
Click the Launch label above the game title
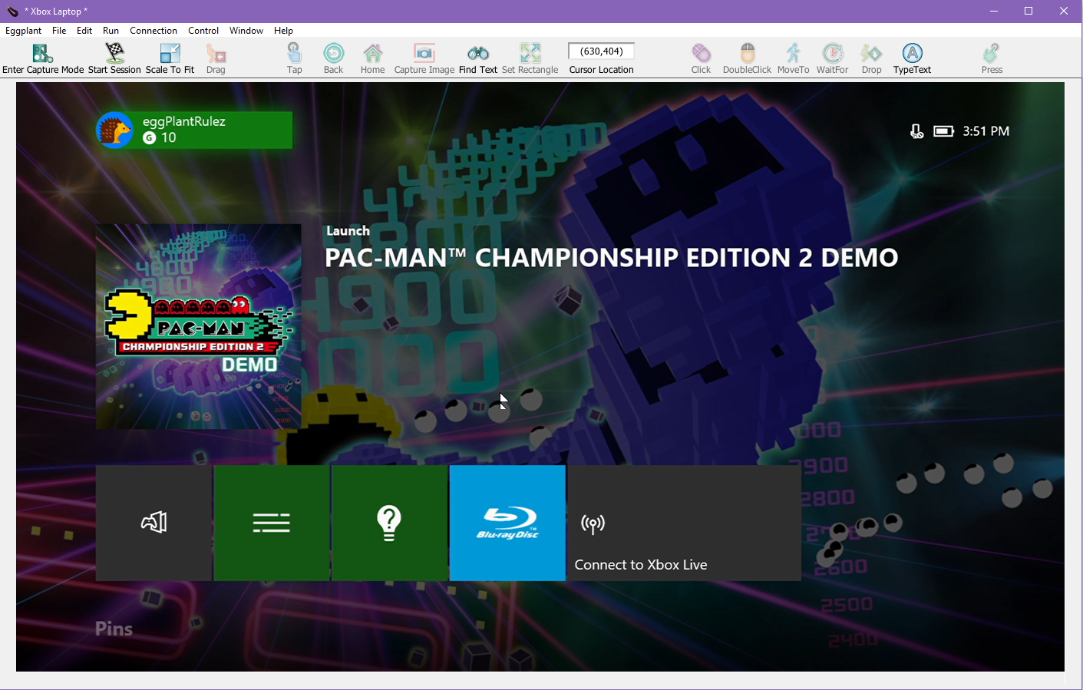tap(348, 231)
